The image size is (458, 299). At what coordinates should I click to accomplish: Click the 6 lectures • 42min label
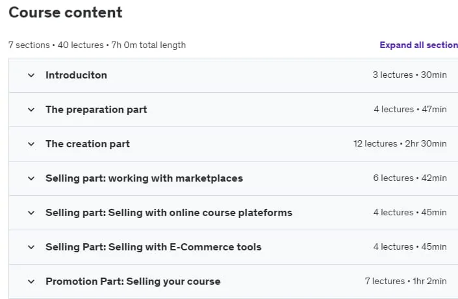click(x=410, y=178)
